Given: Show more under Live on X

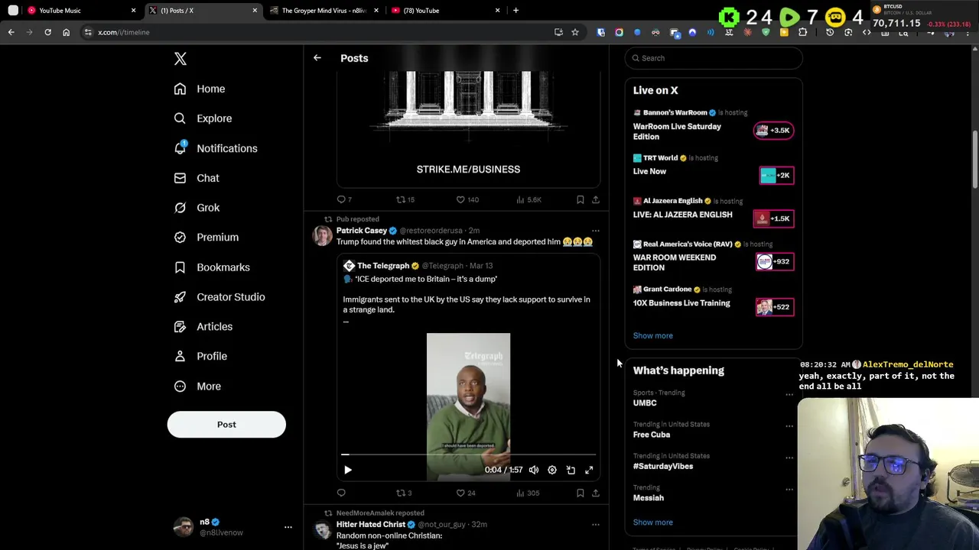Looking at the screenshot, I should pyautogui.click(x=653, y=335).
